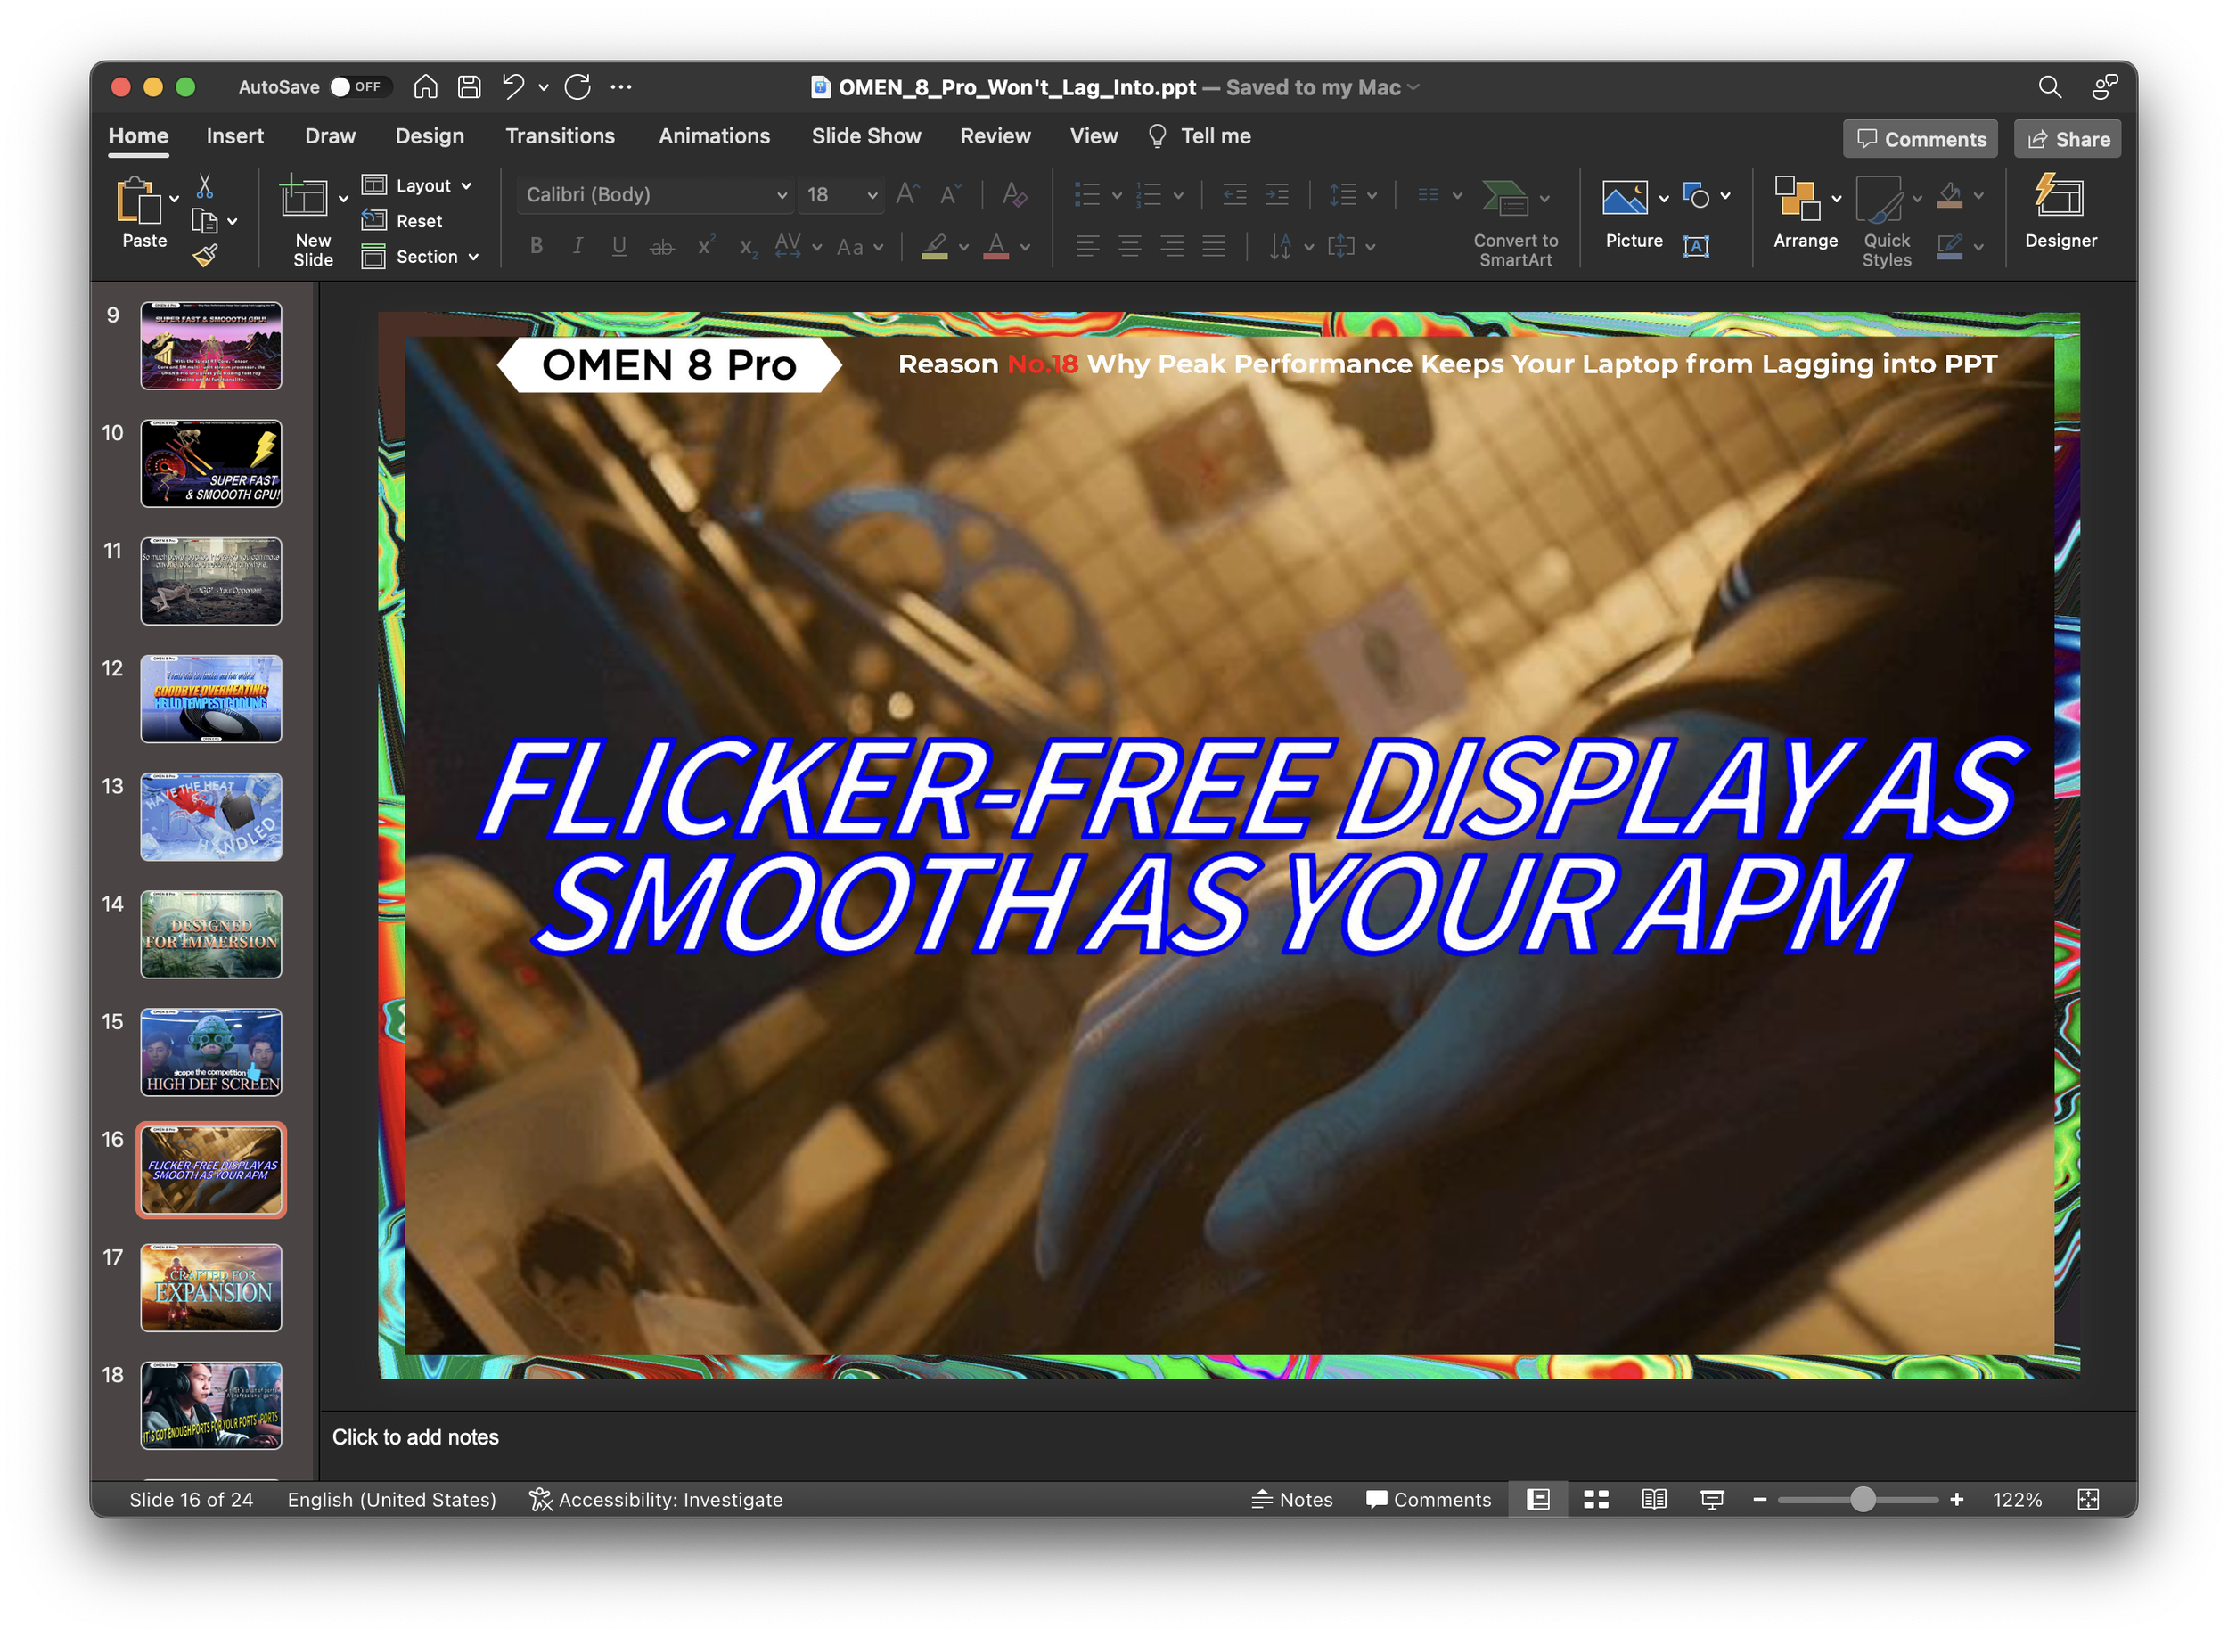The height and width of the screenshot is (1637, 2228).
Task: Toggle Bold formatting
Action: pyautogui.click(x=537, y=246)
